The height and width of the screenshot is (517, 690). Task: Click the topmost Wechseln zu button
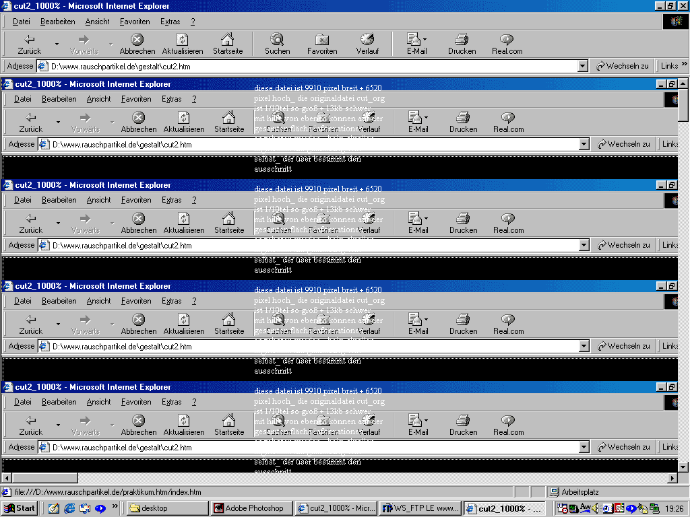click(622, 66)
